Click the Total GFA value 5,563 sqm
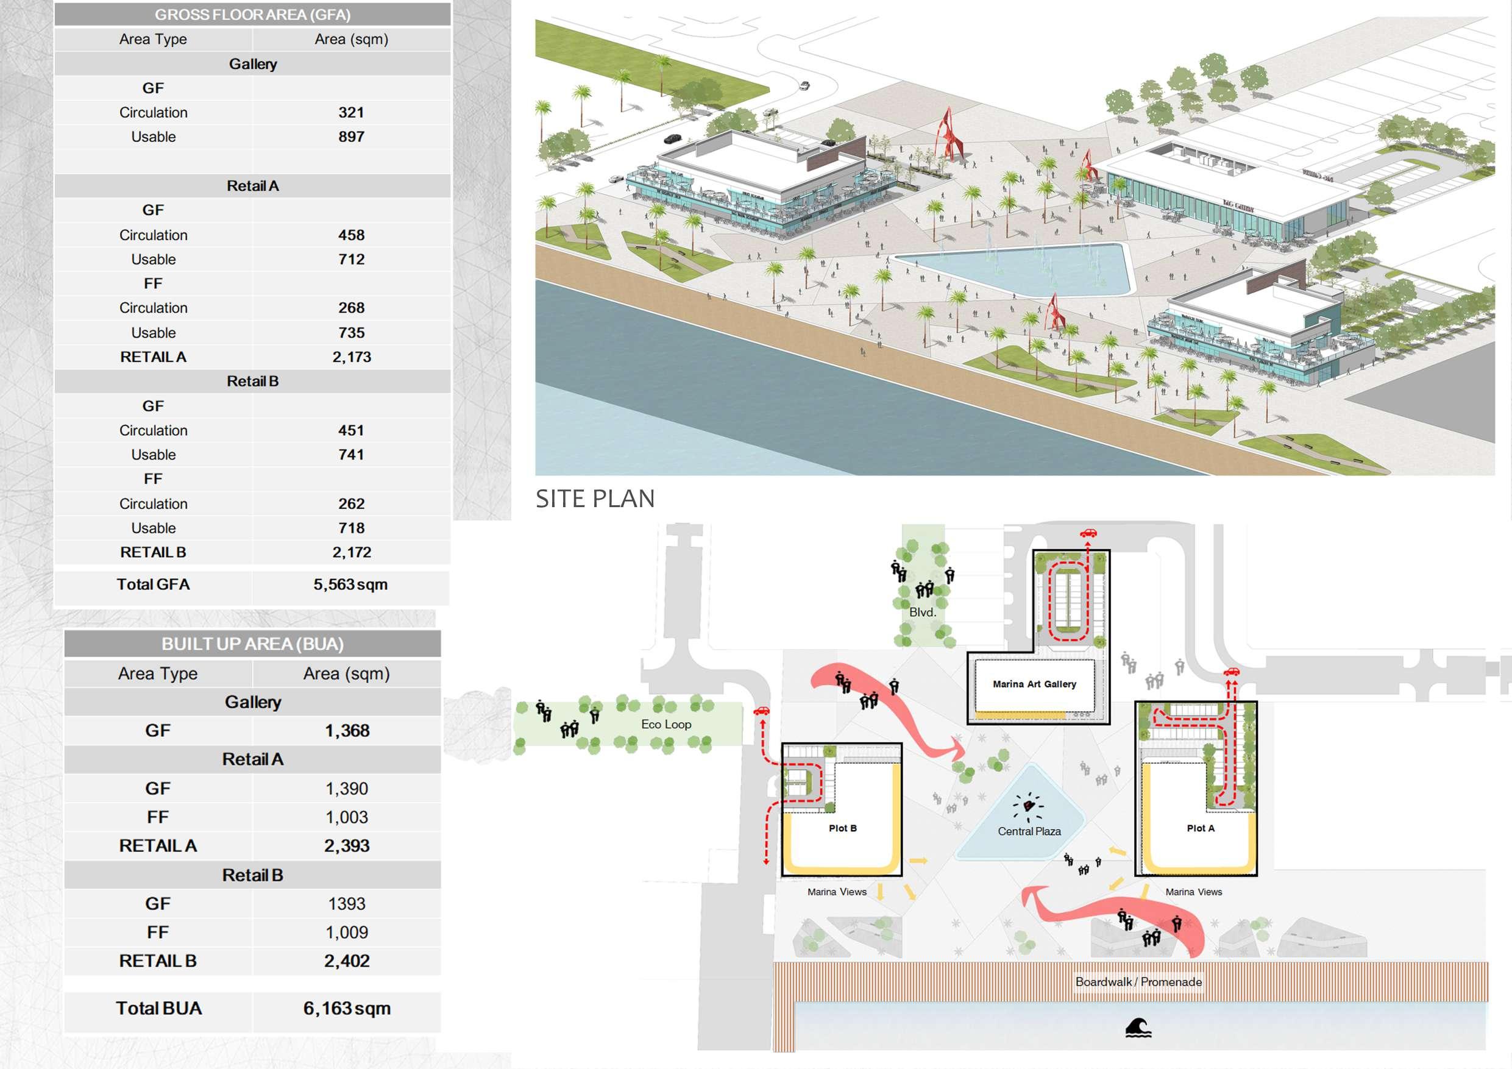 coord(350,584)
